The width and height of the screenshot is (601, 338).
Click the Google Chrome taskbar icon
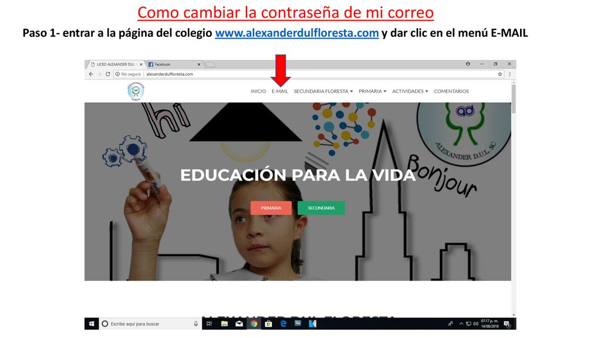point(254,324)
